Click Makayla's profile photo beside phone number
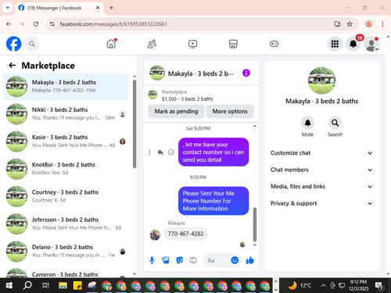391x293 pixels. coord(155,235)
